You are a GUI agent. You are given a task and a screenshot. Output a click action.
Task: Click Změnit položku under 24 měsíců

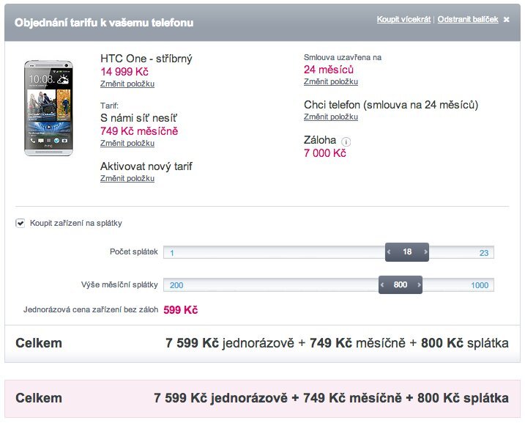[331, 81]
